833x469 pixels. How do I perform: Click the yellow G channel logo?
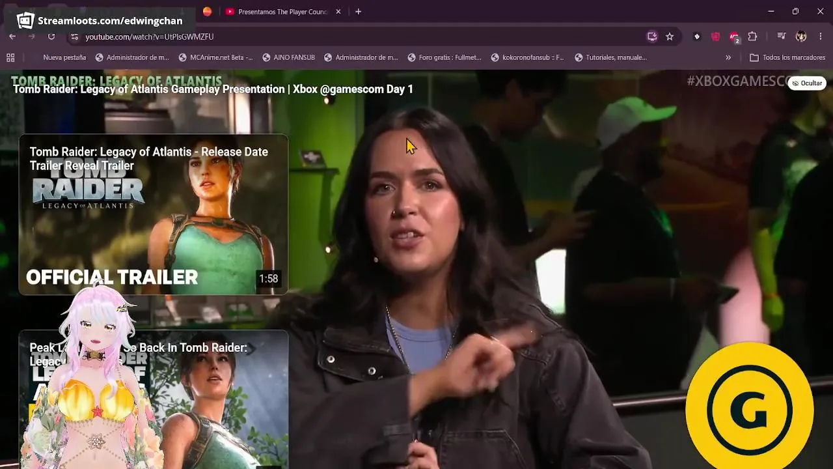pyautogui.click(x=750, y=406)
